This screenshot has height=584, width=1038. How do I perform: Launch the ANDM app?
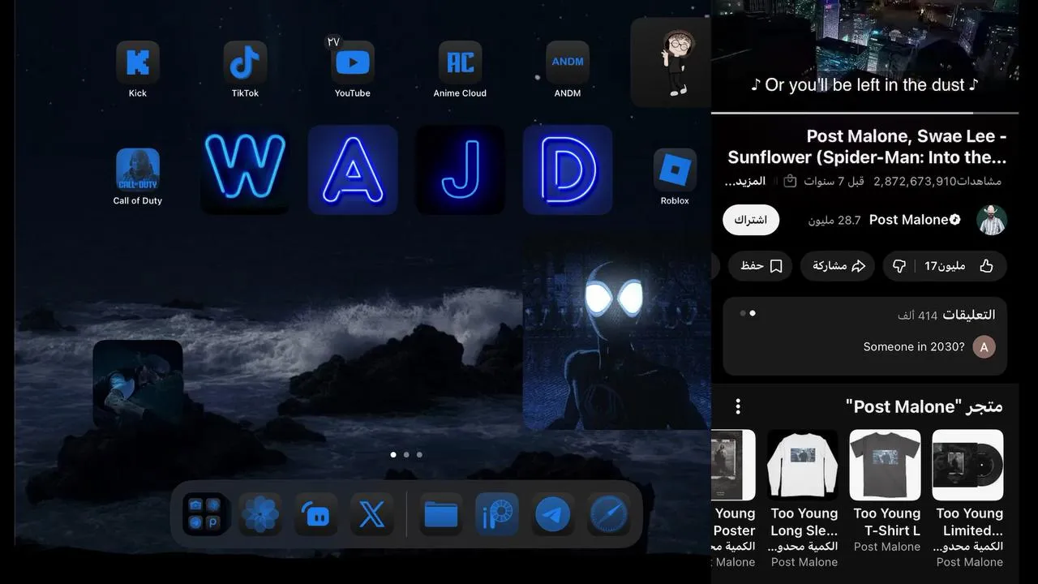(x=568, y=62)
